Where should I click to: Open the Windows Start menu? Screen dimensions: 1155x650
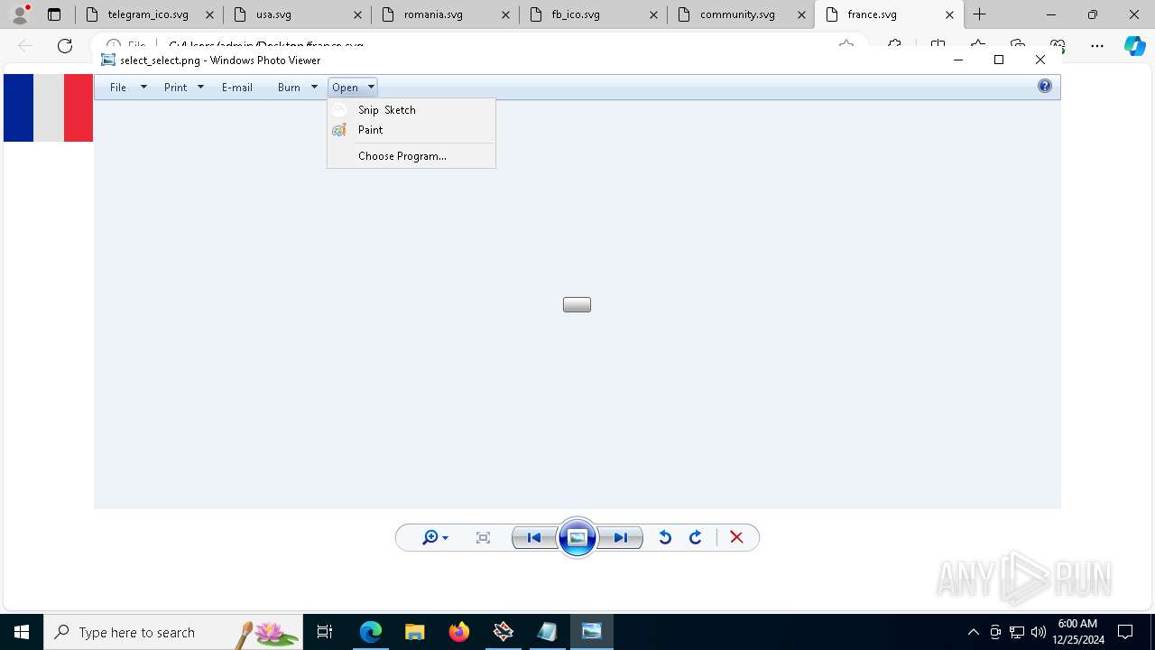(22, 632)
